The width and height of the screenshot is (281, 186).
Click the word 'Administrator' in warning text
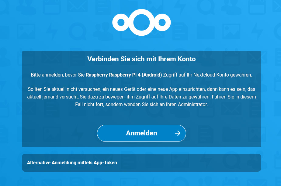point(193,104)
